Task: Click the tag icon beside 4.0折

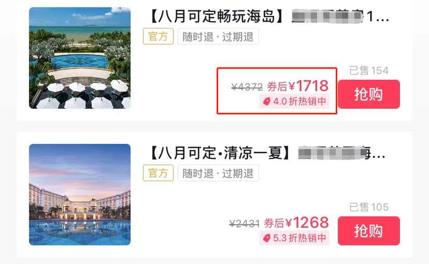Action: point(267,102)
